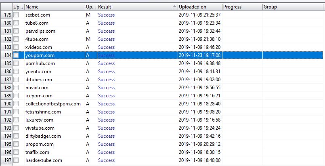Open the Success result for tnaflix.com
Image resolution: width=325 pixels, height=166 pixels.
click(106, 152)
